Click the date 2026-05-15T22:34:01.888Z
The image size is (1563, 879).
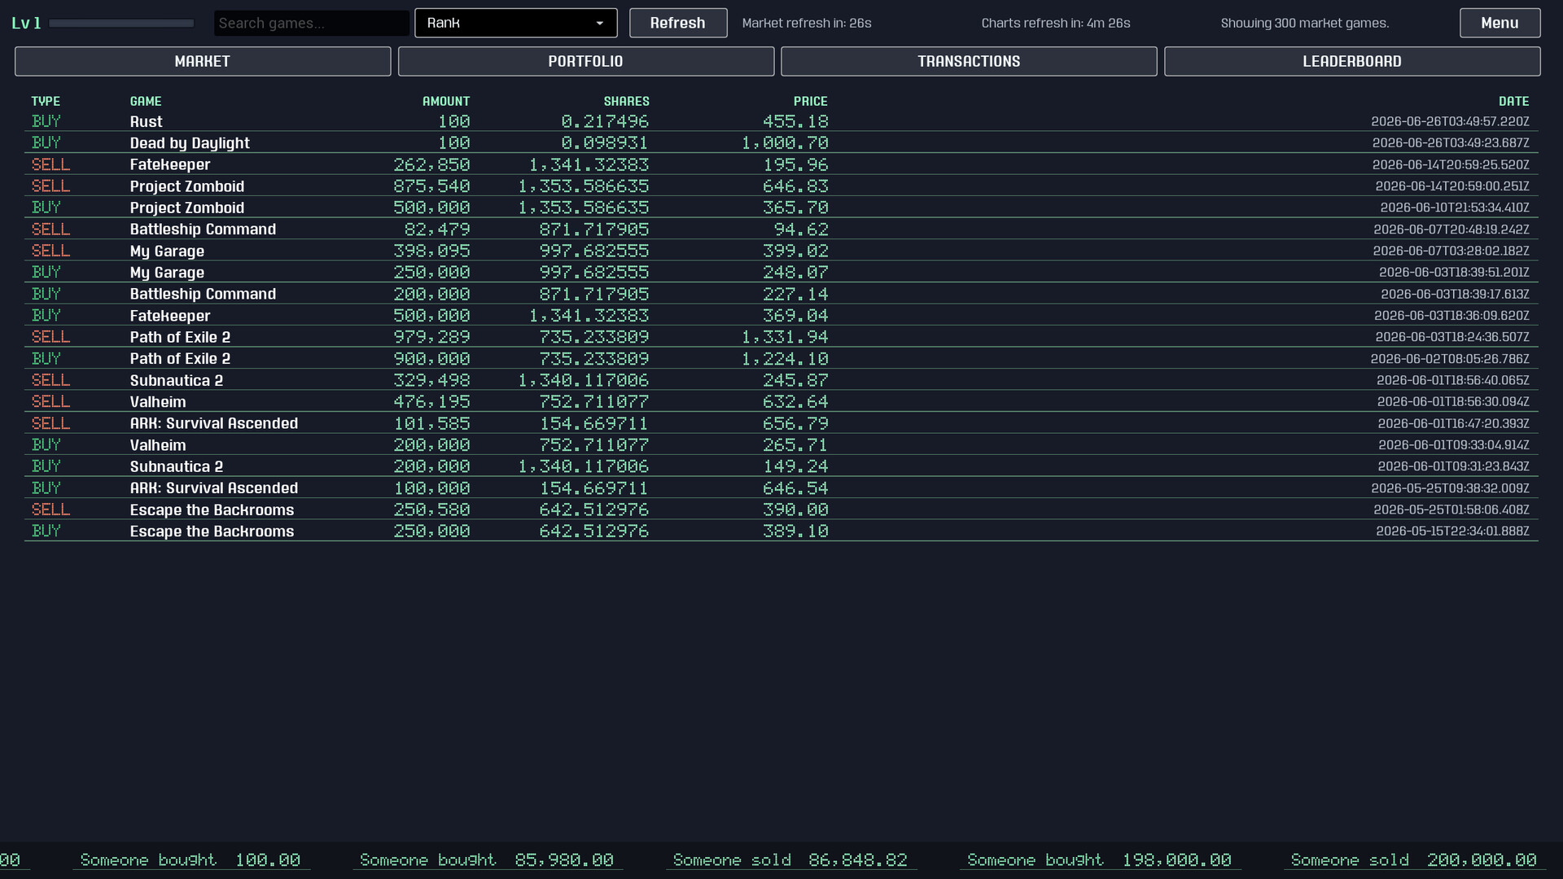tap(1452, 531)
